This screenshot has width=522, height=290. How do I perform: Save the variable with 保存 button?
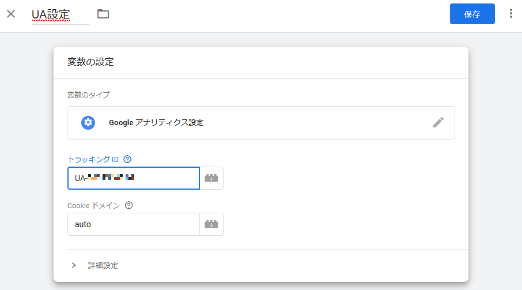472,14
